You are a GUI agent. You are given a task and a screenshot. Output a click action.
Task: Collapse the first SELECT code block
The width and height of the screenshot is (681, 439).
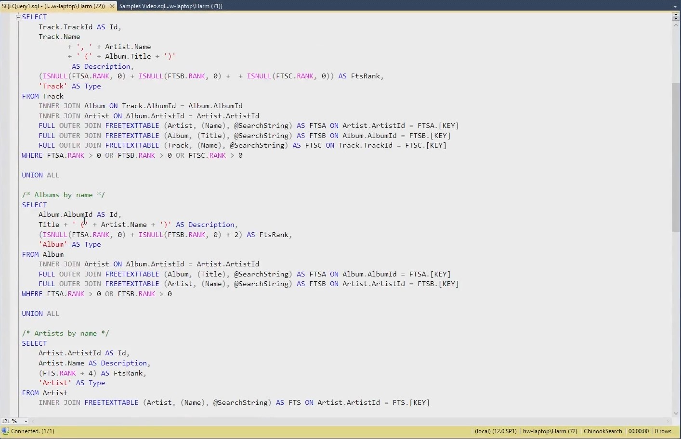18,17
